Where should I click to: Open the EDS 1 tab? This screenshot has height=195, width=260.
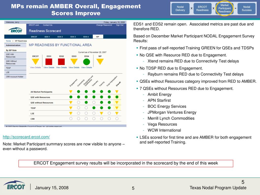[x=47, y=37]
